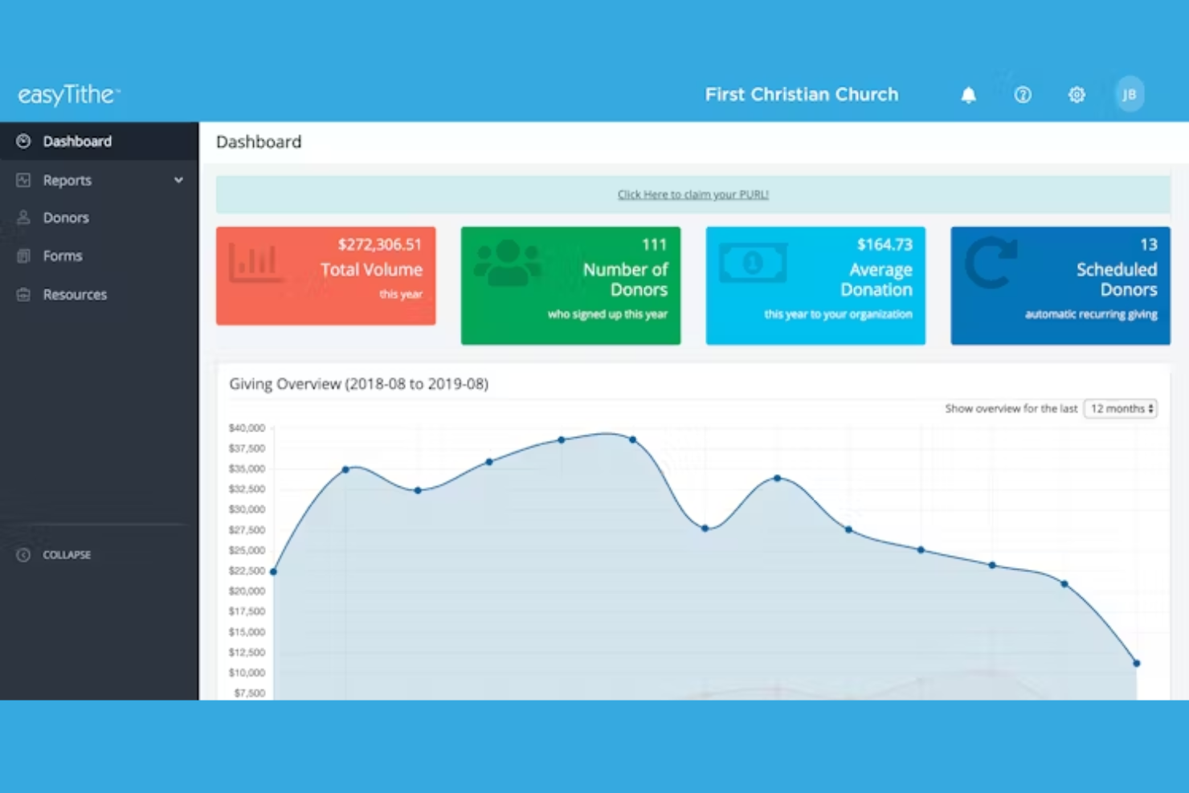
Task: Click the Giving Overview (2018-08 to 2019-08) heading
Action: [x=358, y=384]
